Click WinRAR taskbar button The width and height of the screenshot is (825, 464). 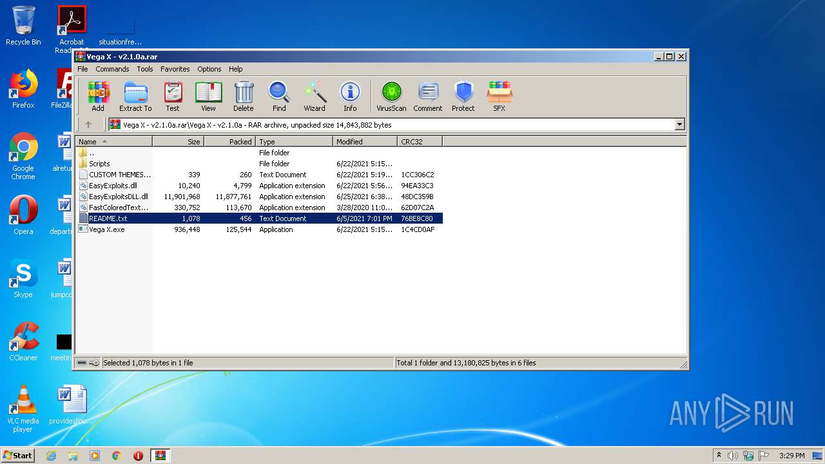(x=160, y=456)
